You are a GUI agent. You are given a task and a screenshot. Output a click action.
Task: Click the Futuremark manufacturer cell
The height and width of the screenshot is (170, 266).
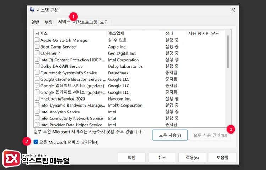pyautogui.click(x=118, y=73)
